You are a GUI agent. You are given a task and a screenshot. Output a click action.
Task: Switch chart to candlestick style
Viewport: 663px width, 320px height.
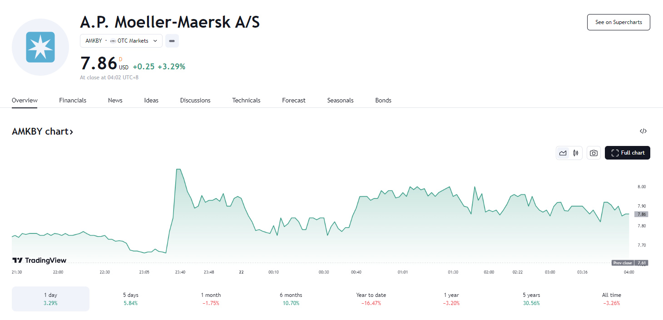click(x=576, y=153)
